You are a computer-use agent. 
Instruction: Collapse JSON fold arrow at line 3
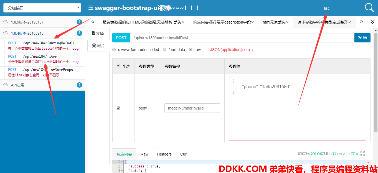[x=122, y=171]
